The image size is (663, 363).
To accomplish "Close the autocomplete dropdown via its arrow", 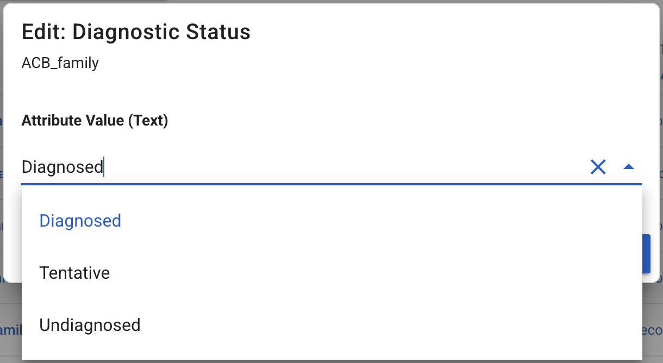I will [x=629, y=167].
